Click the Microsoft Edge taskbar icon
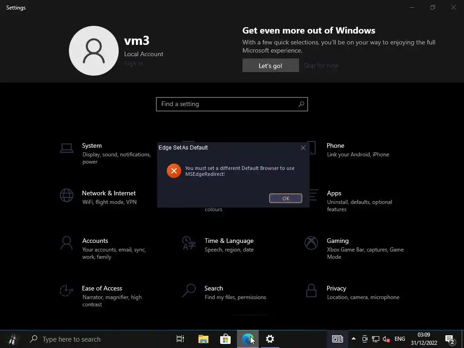 pyautogui.click(x=248, y=339)
